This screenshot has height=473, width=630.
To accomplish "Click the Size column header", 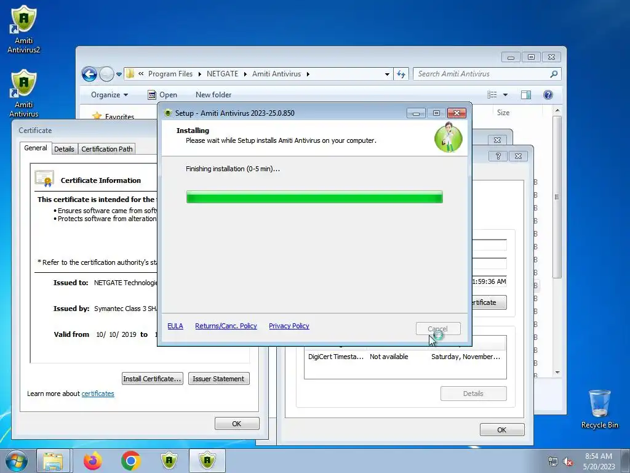I will 503,113.
